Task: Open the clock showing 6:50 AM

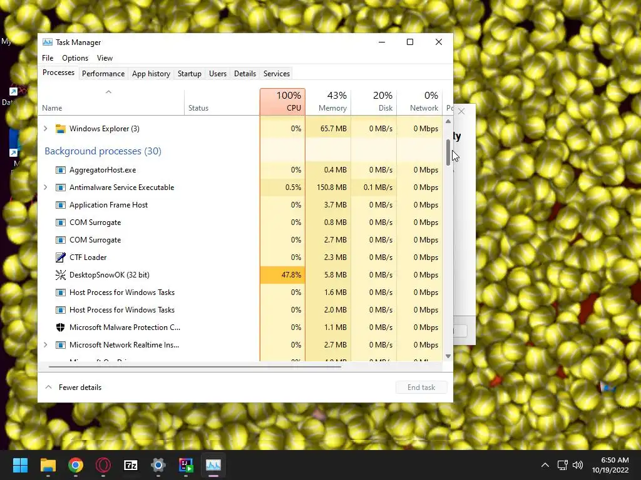Action: pos(610,465)
